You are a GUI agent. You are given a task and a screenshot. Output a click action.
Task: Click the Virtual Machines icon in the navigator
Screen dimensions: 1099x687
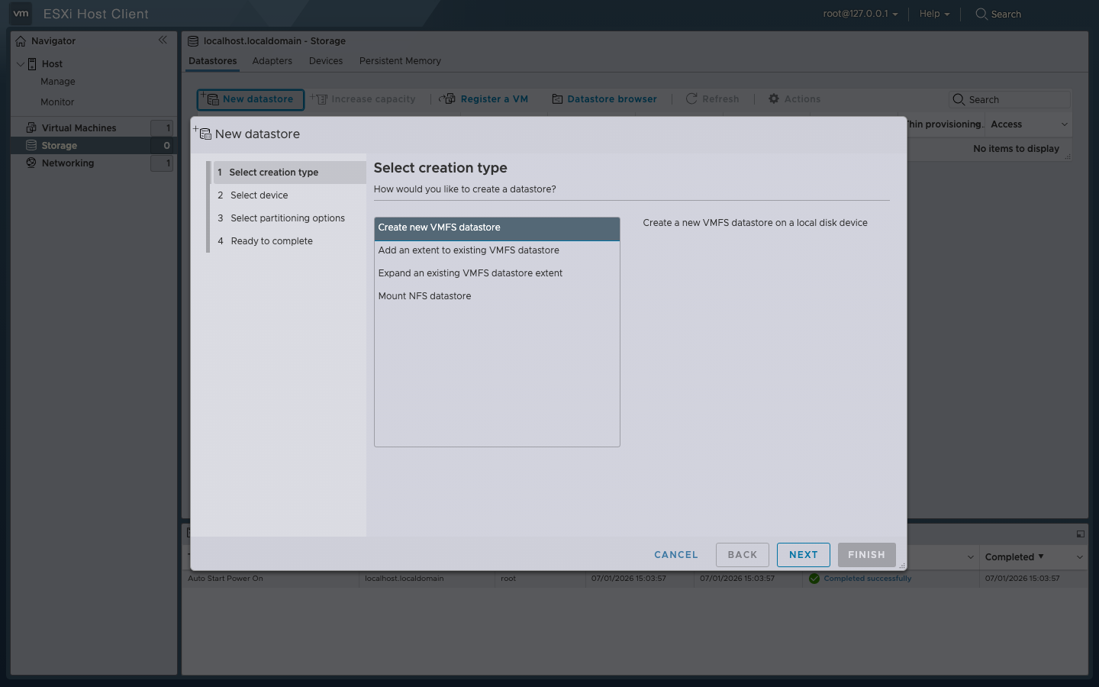click(31, 127)
